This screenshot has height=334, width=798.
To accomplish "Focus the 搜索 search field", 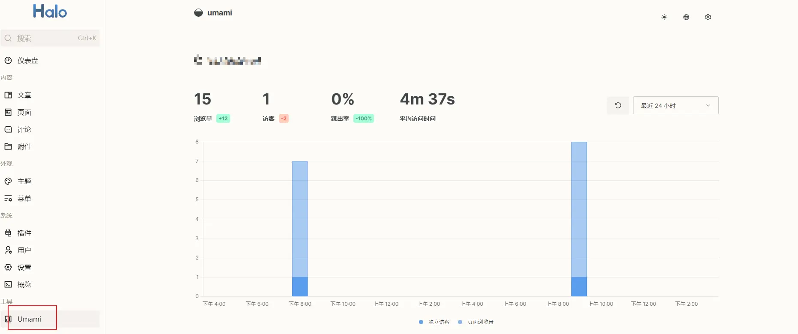I will 50,38.
